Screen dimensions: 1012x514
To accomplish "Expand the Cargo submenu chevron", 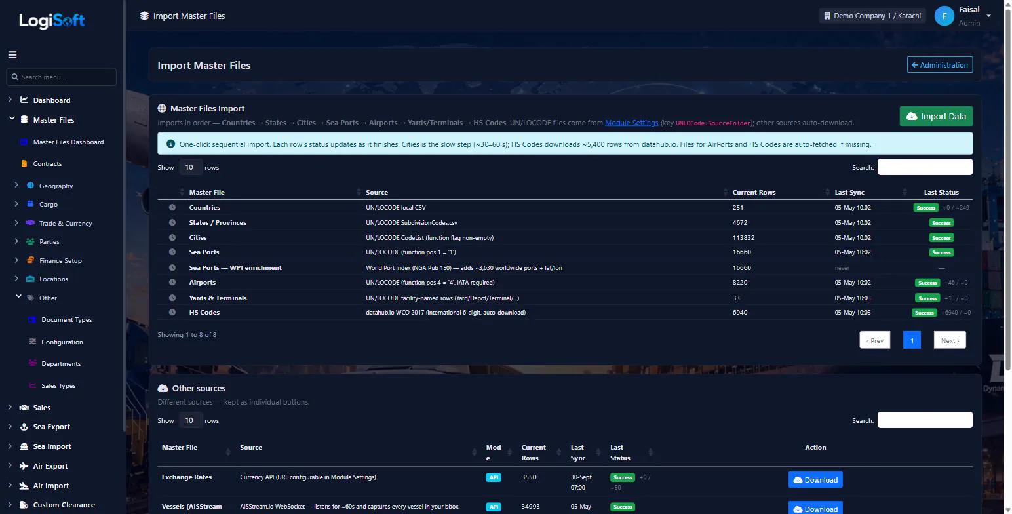I will pyautogui.click(x=17, y=204).
